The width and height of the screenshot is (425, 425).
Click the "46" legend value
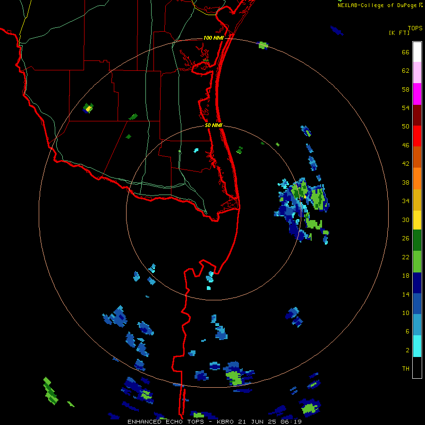[x=406, y=145]
